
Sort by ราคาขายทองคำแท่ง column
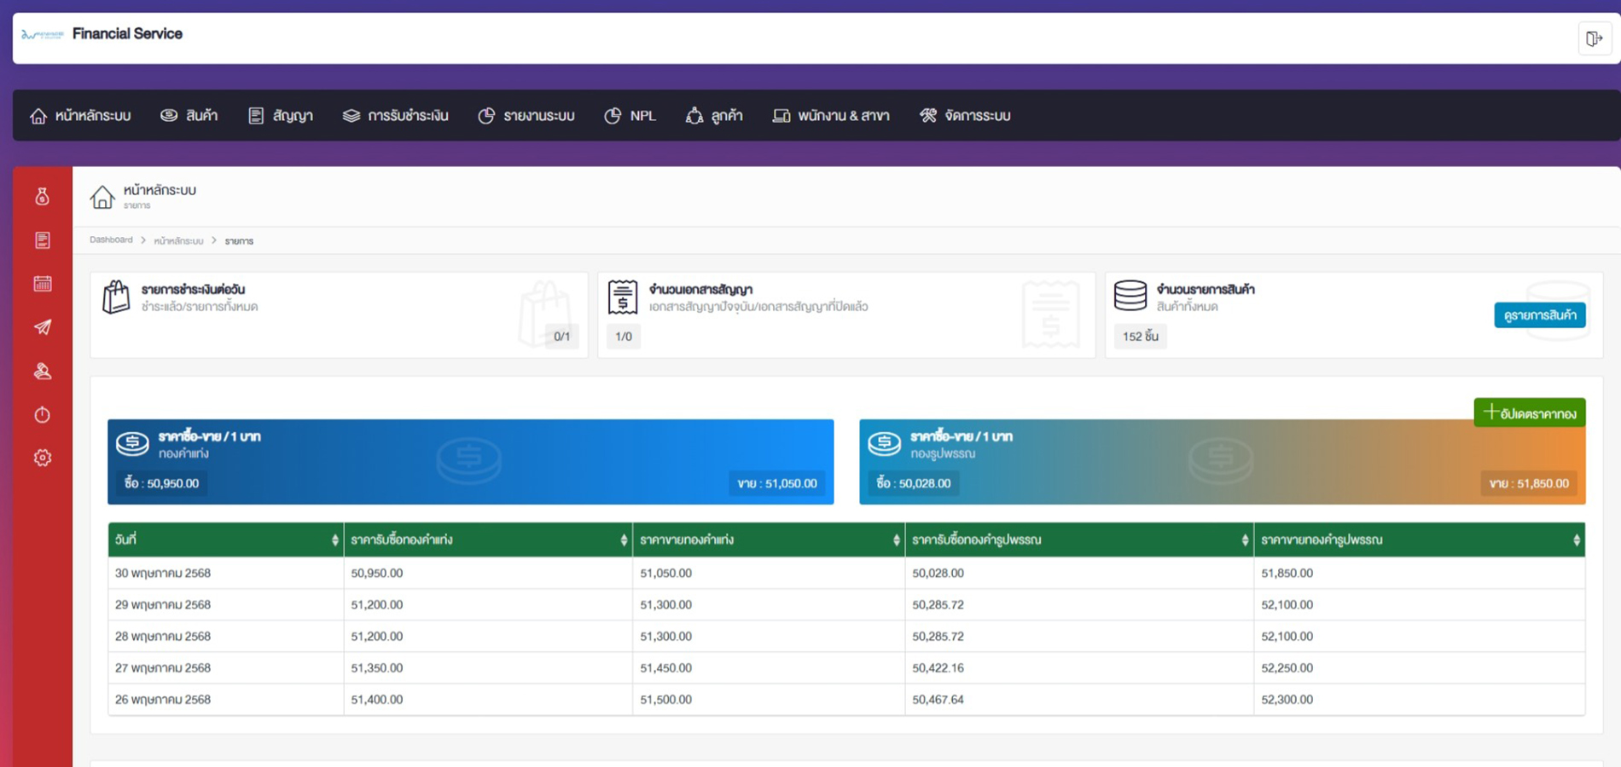click(x=896, y=540)
